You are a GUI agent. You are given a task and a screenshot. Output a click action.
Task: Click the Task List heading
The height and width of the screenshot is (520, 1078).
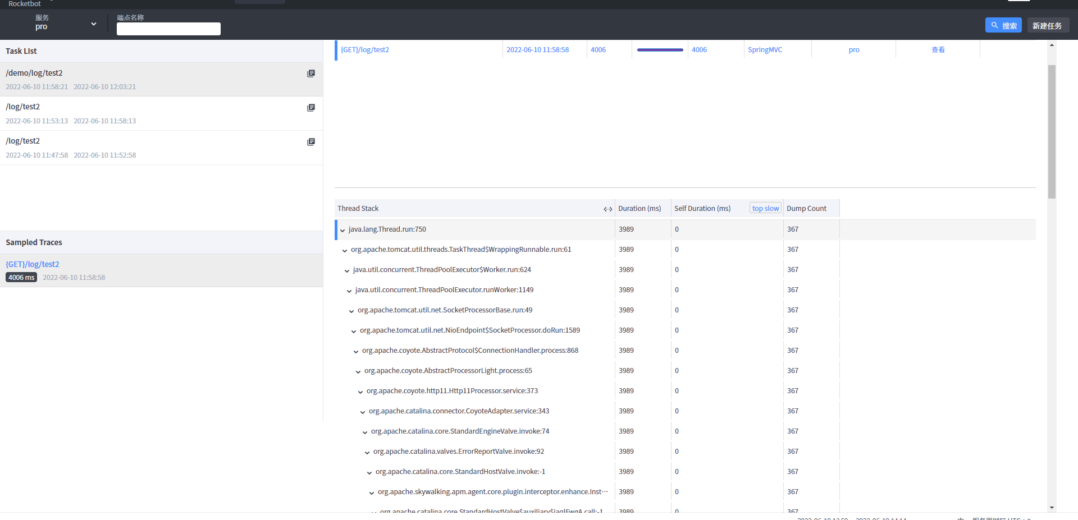(x=21, y=51)
